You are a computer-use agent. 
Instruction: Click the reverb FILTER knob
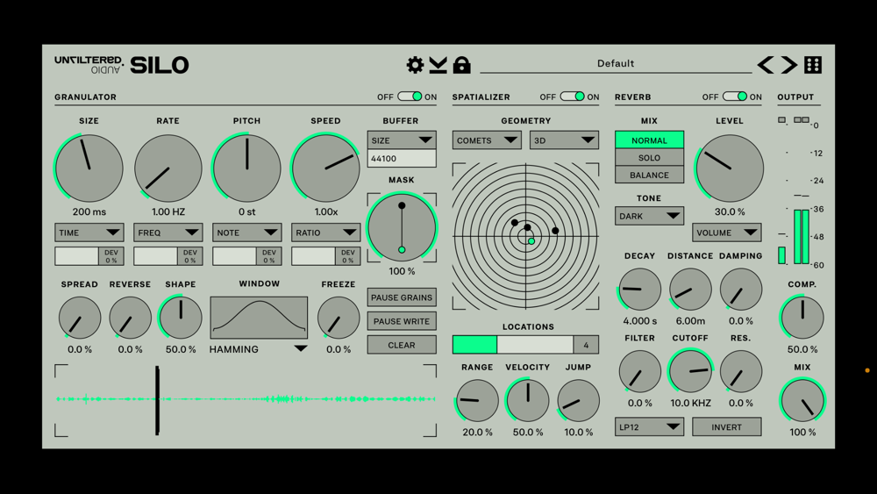coord(640,371)
